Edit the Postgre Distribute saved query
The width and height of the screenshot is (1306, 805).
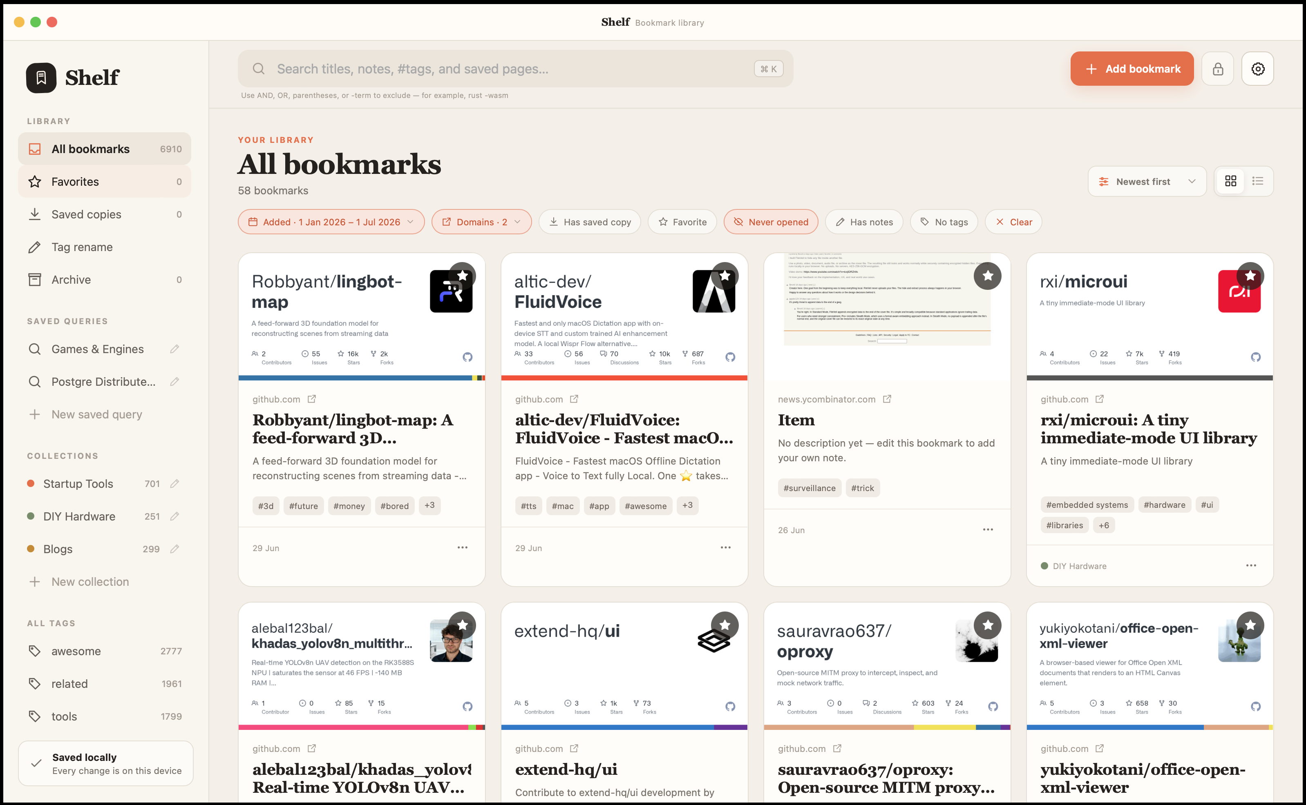click(174, 381)
